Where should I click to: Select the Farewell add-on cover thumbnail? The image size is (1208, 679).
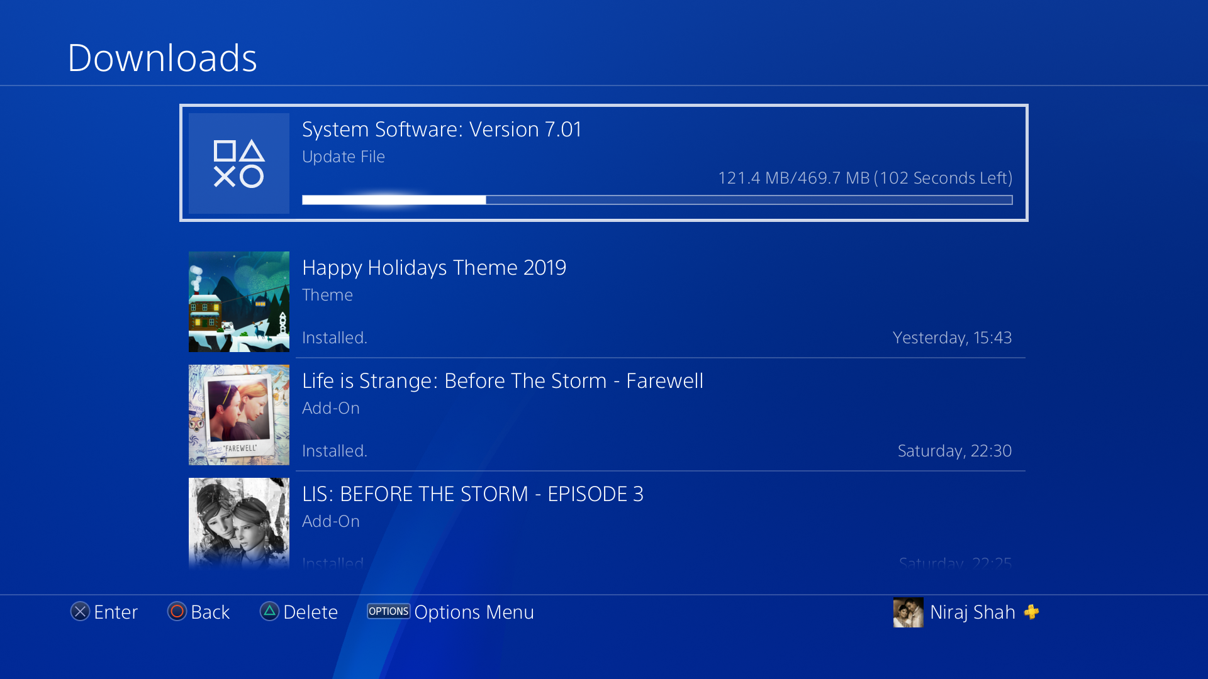coord(239,415)
